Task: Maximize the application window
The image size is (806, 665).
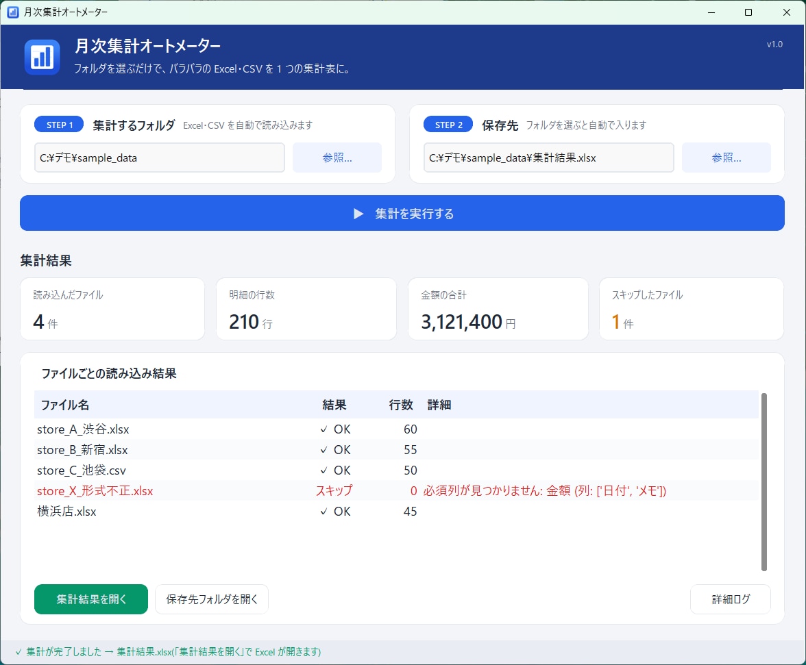Action: [748, 12]
